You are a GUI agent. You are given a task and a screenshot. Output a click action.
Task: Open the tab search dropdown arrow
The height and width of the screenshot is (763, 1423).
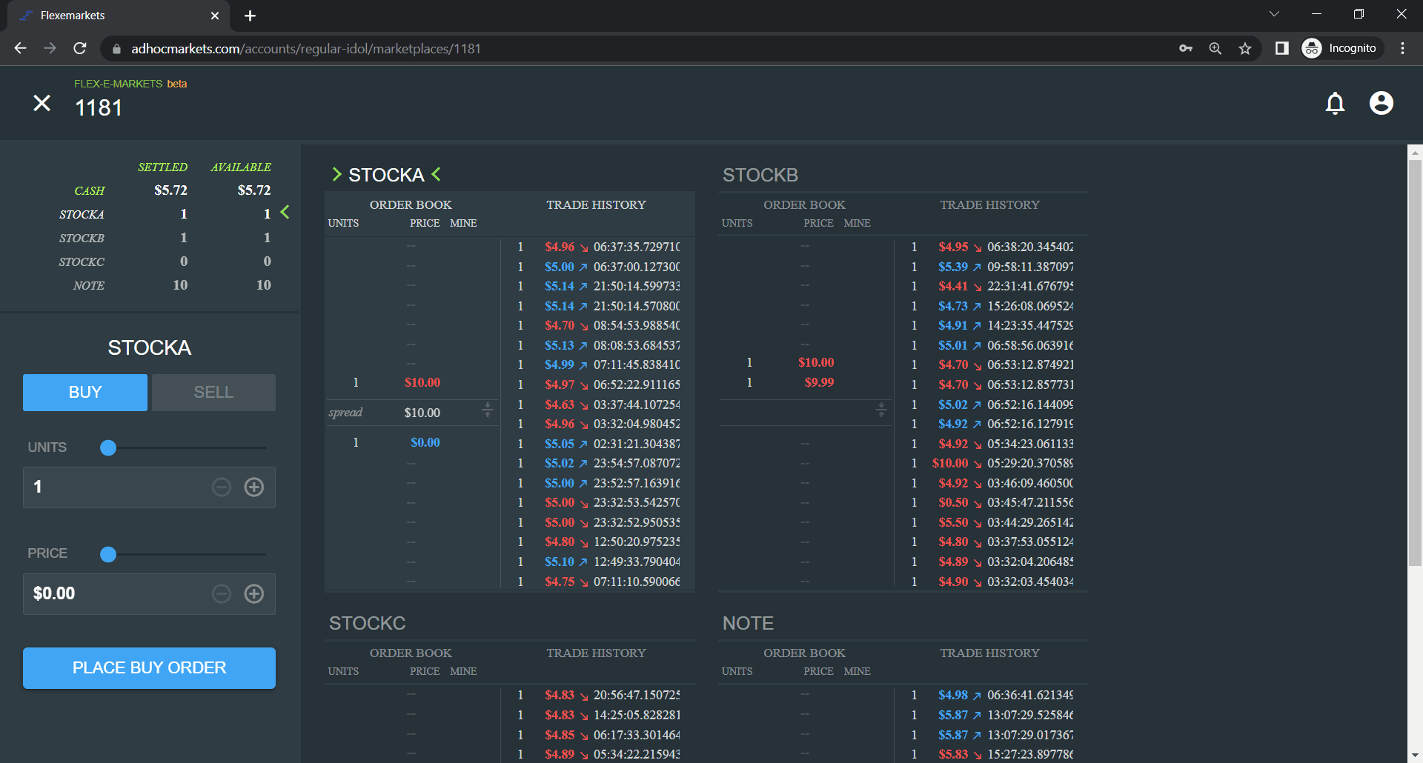coord(1274,14)
